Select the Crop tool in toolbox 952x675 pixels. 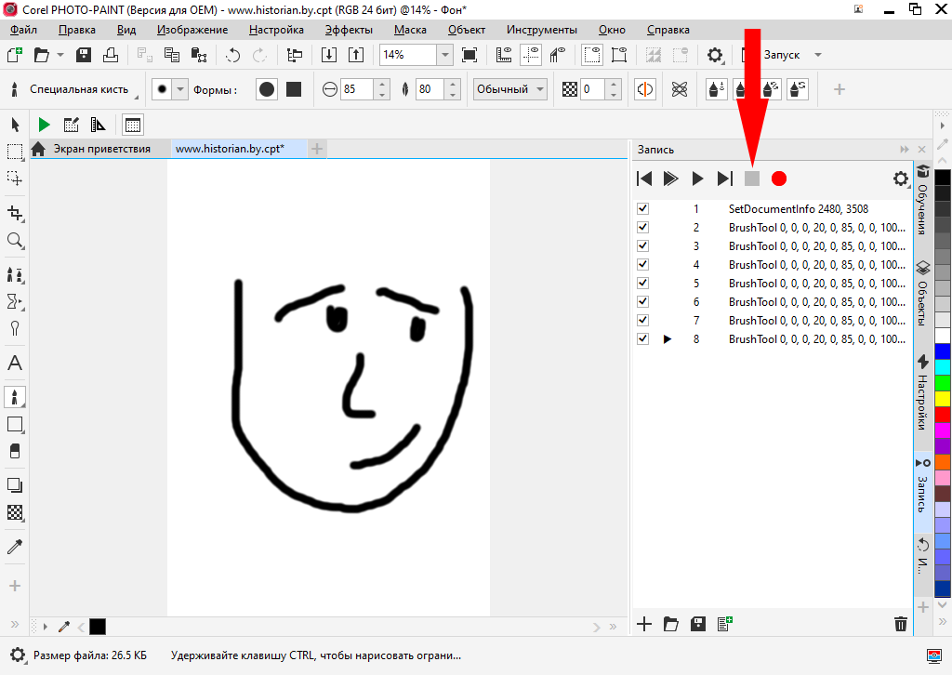point(15,213)
